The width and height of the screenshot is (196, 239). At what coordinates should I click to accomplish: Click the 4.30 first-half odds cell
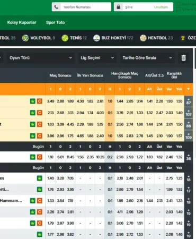pos(80,101)
